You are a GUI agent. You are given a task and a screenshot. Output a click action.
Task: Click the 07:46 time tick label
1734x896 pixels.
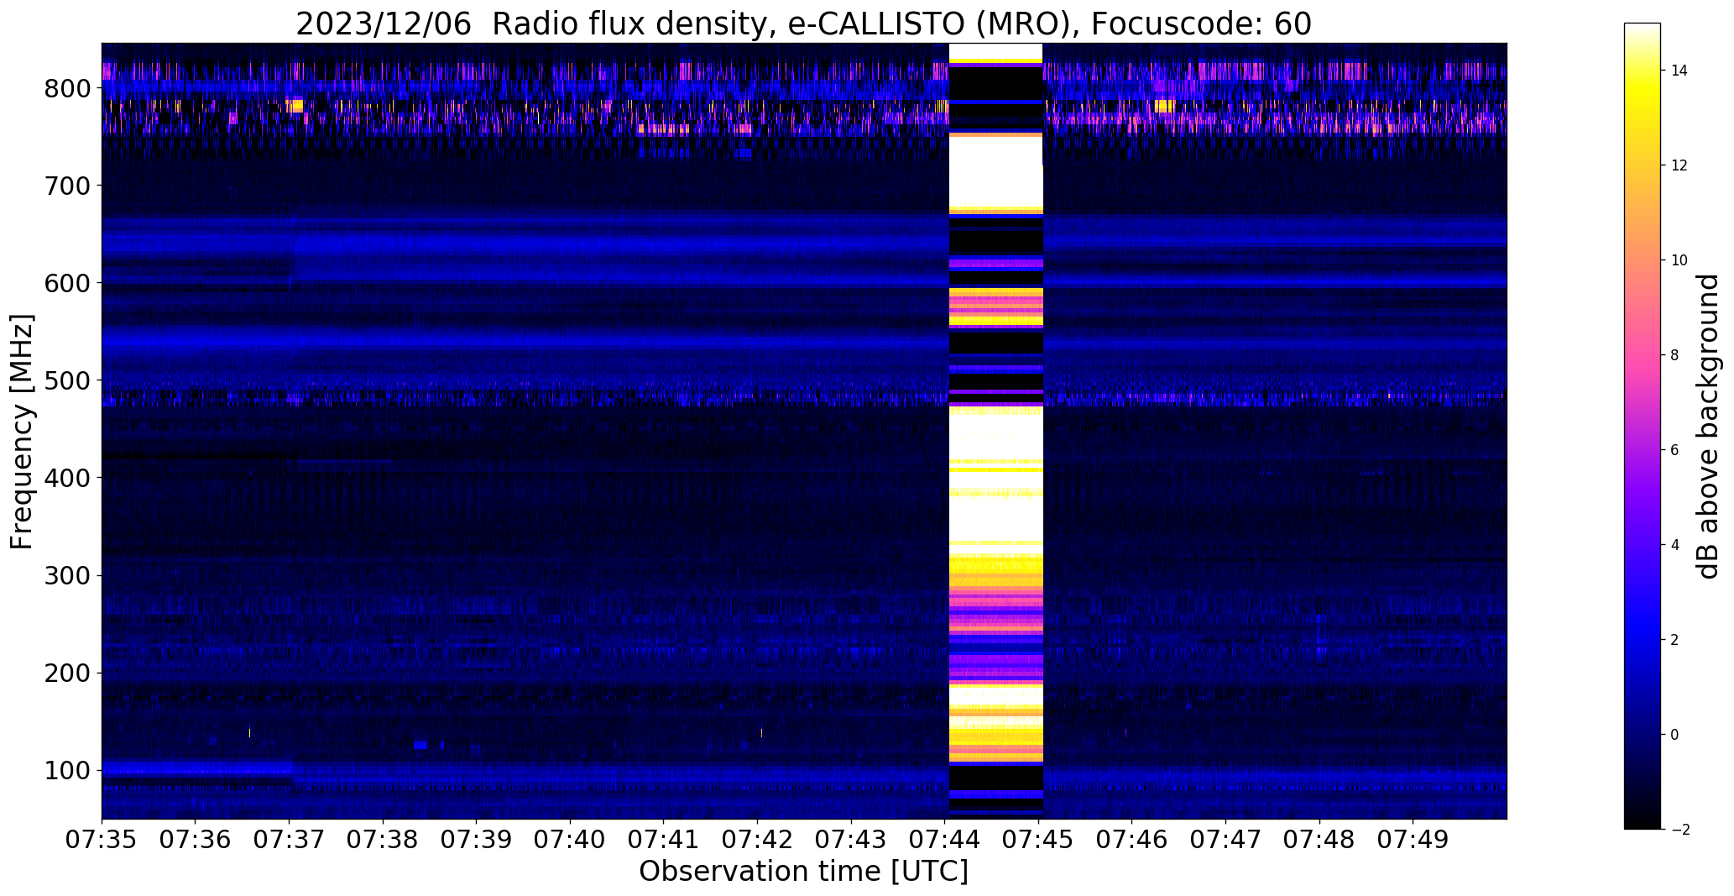(1132, 841)
